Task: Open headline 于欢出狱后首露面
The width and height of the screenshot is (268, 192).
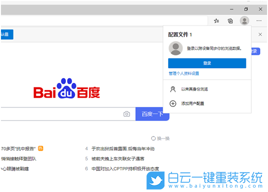Action: [x=123, y=149]
